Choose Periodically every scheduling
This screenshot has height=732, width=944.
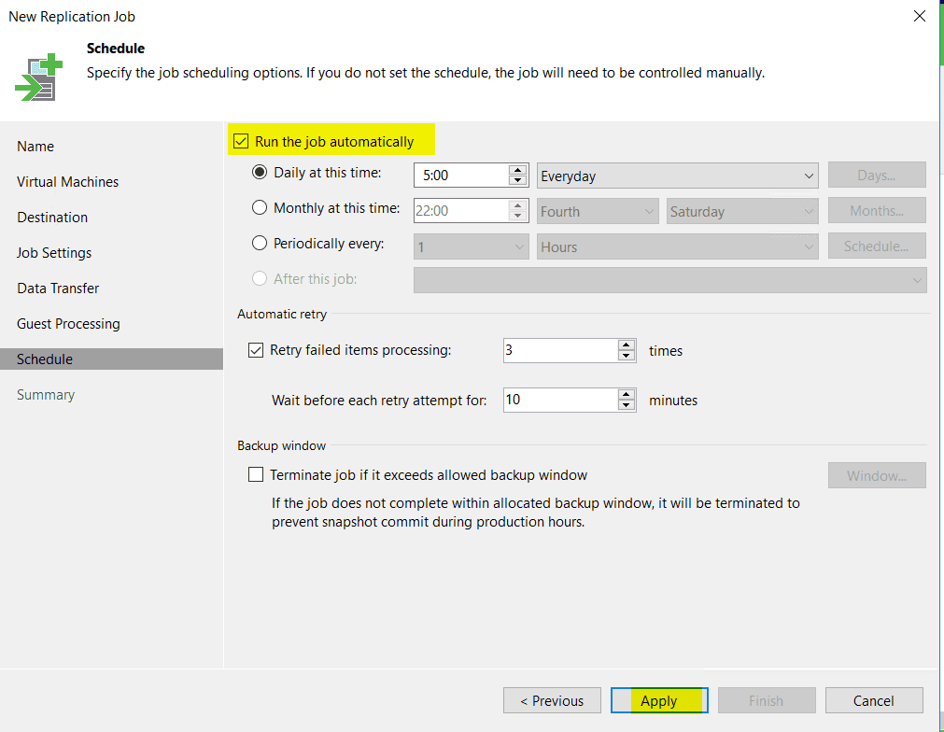(x=259, y=244)
